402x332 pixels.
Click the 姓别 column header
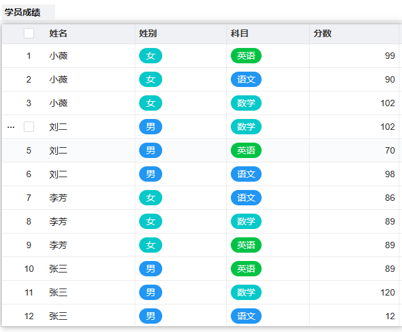[148, 33]
